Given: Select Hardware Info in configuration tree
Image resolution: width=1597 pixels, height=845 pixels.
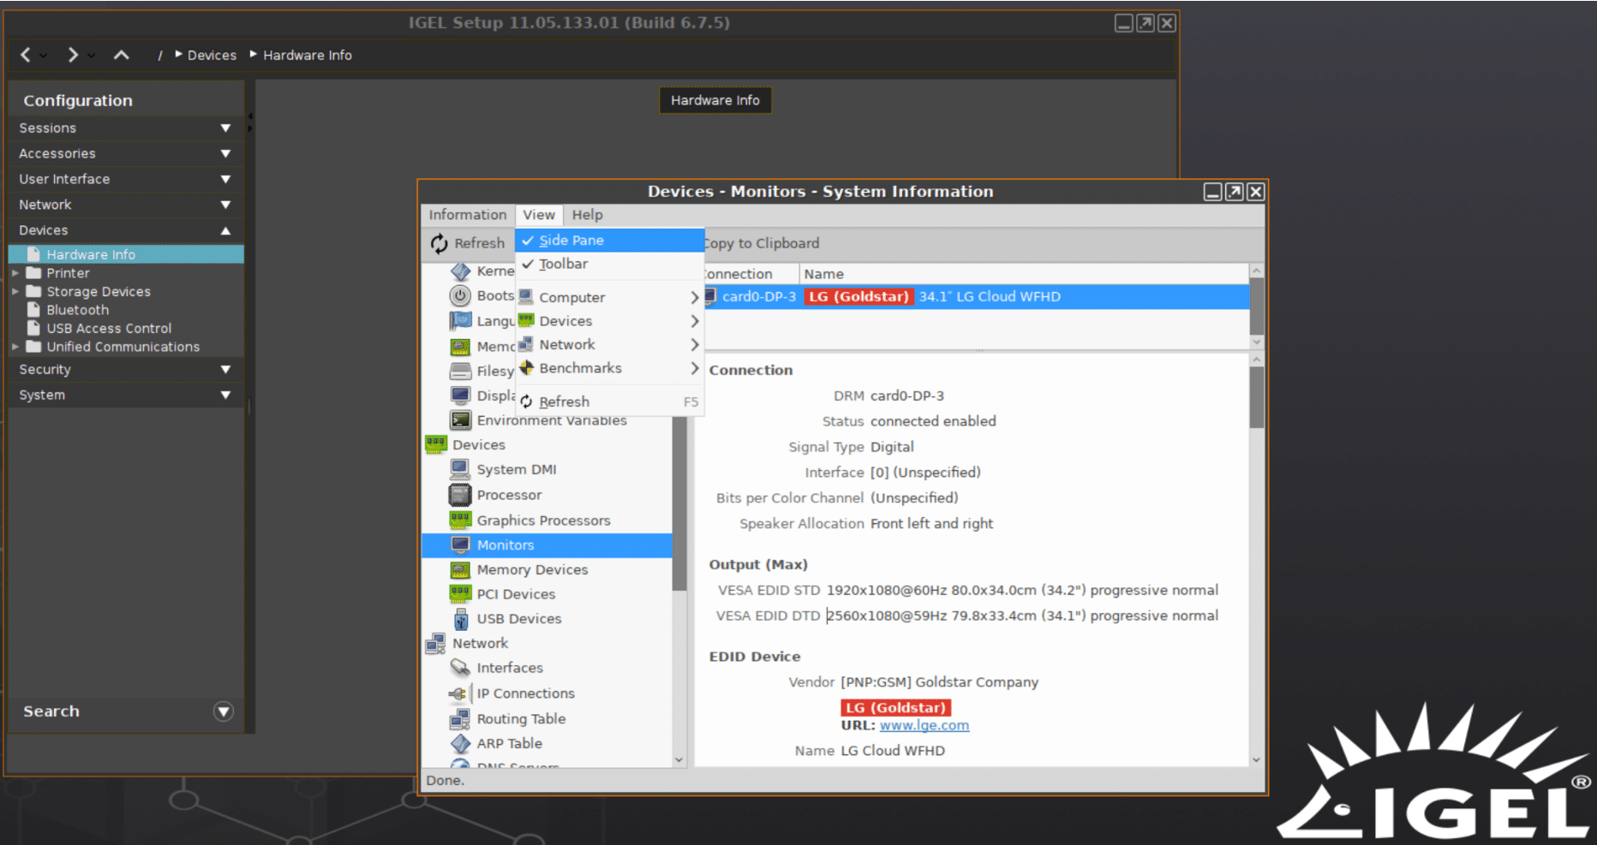Looking at the screenshot, I should [x=126, y=254].
